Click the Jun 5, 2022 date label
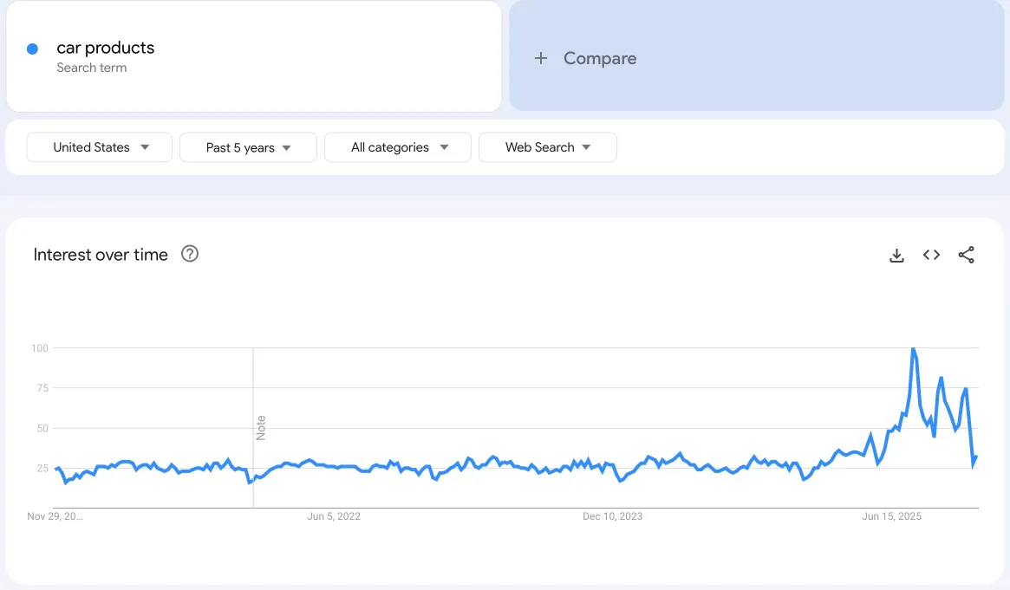 [x=334, y=516]
